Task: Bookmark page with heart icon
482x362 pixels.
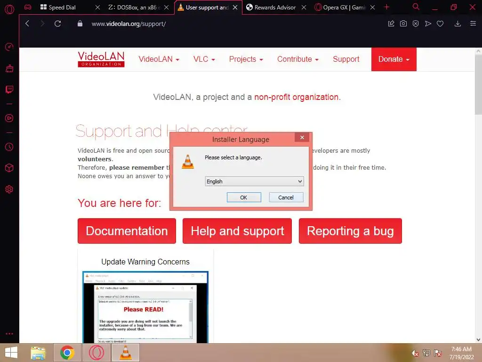Action: 440,24
